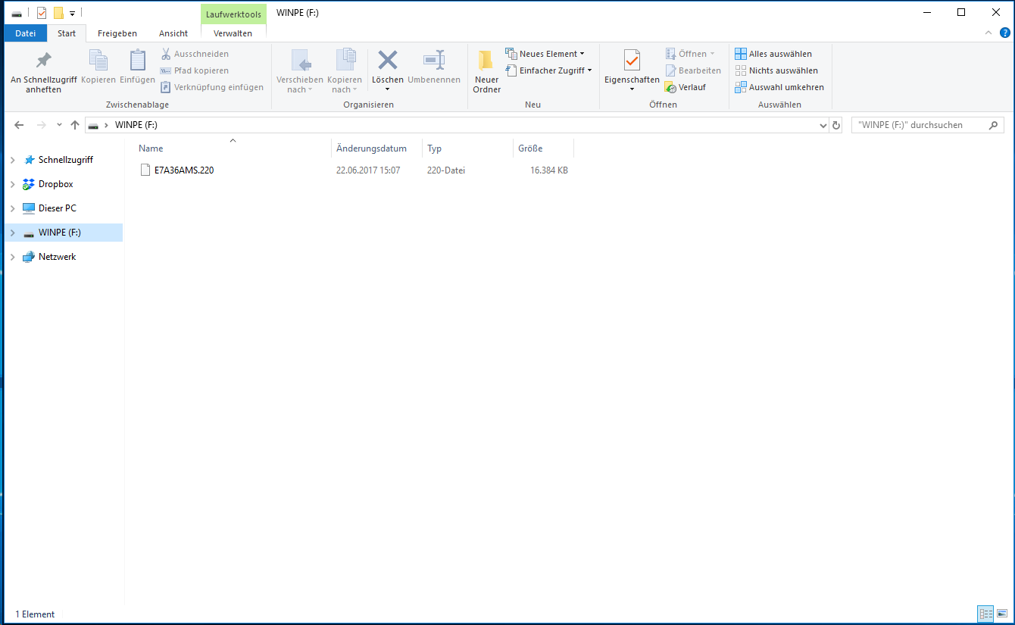Viewport: 1015px width, 625px height.
Task: Refresh the address bar view
Action: click(x=835, y=125)
